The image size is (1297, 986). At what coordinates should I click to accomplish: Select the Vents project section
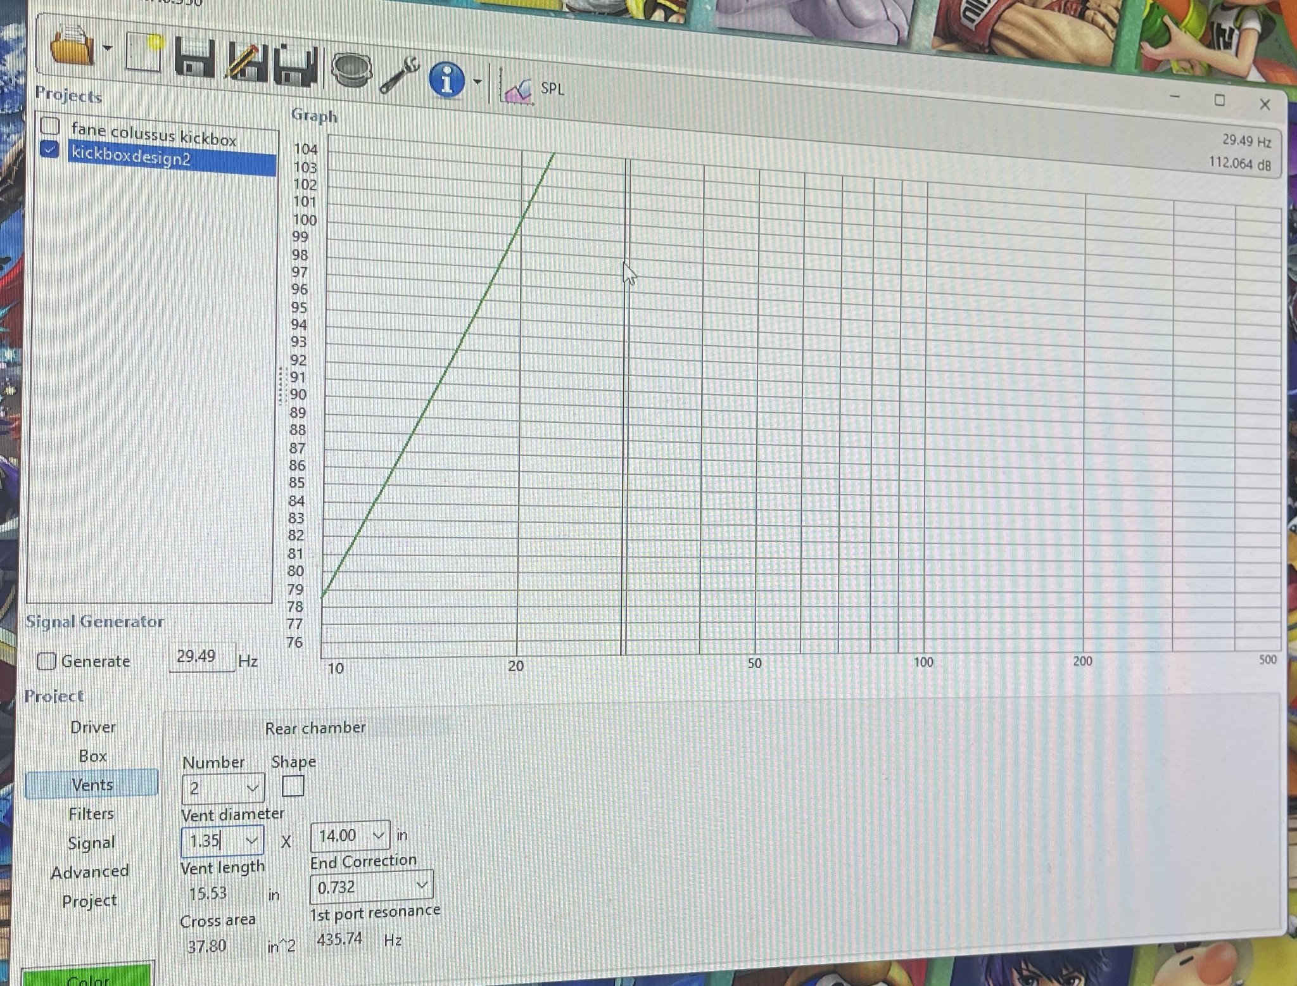click(x=92, y=785)
